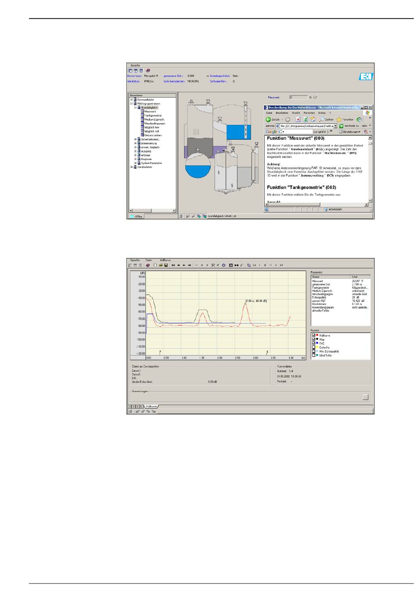417x602 pixels.
Task: Enable the Erstecho curve checkbox
Action: tap(314, 348)
